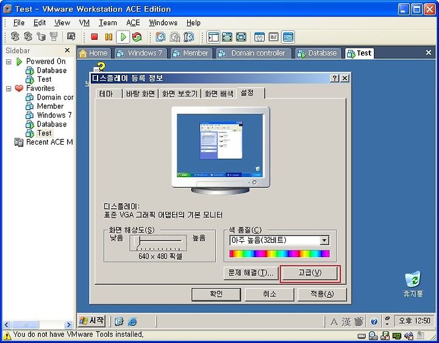
Task: Click the VMware Tools warning icon
Action: tap(7, 335)
